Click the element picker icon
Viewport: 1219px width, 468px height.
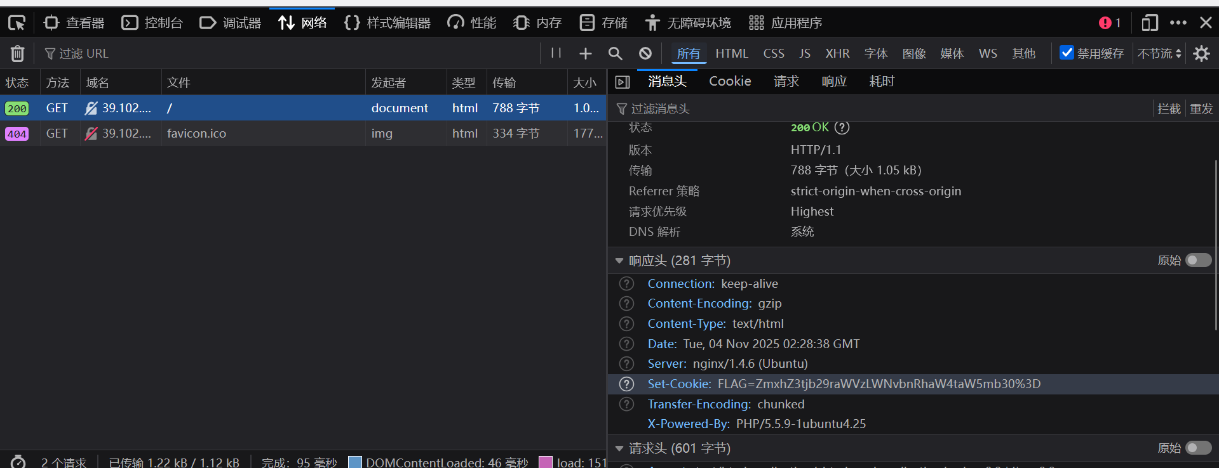17,23
